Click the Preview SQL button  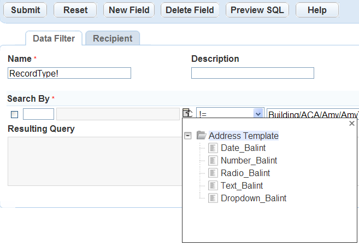[x=257, y=10]
